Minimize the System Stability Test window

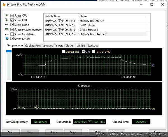141,4
